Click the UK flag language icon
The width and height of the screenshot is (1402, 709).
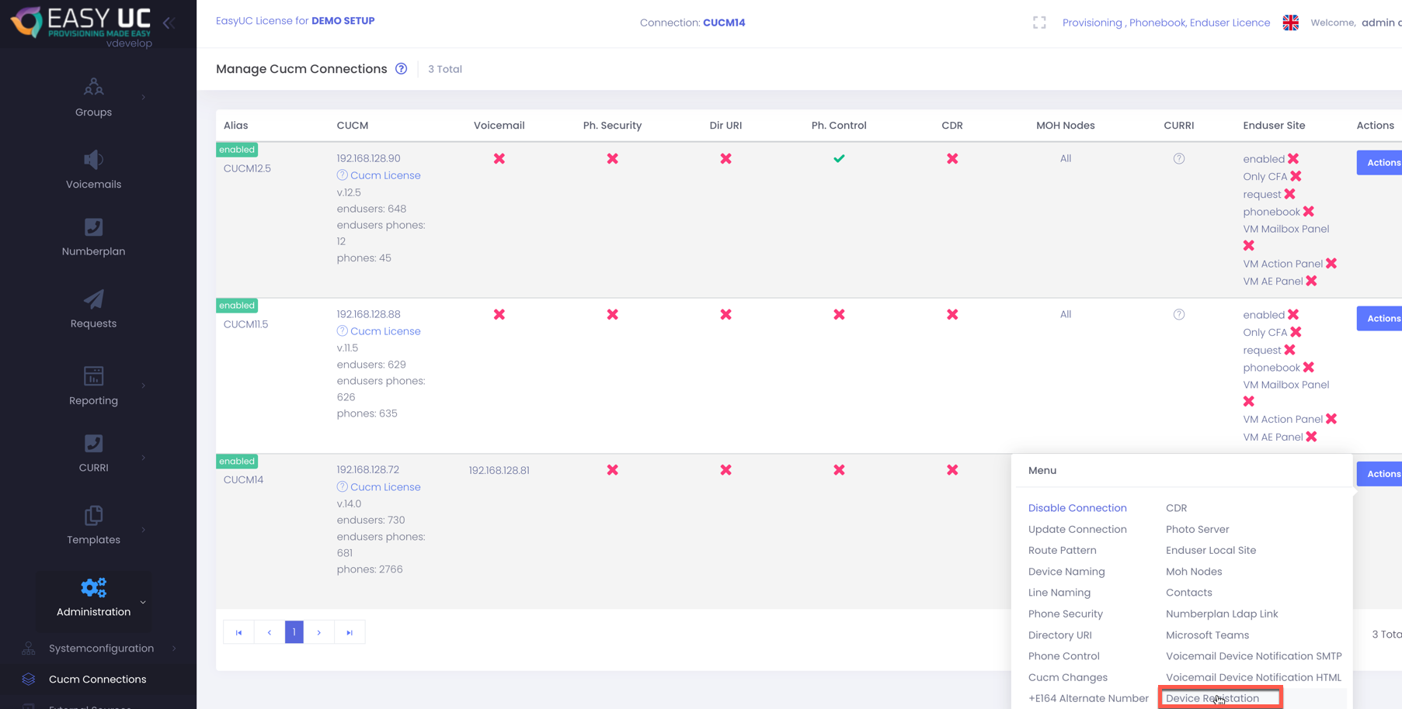click(x=1290, y=22)
